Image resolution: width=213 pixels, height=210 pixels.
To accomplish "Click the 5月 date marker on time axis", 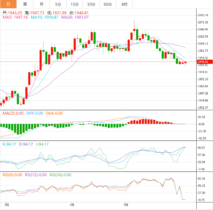I will (126, 205).
